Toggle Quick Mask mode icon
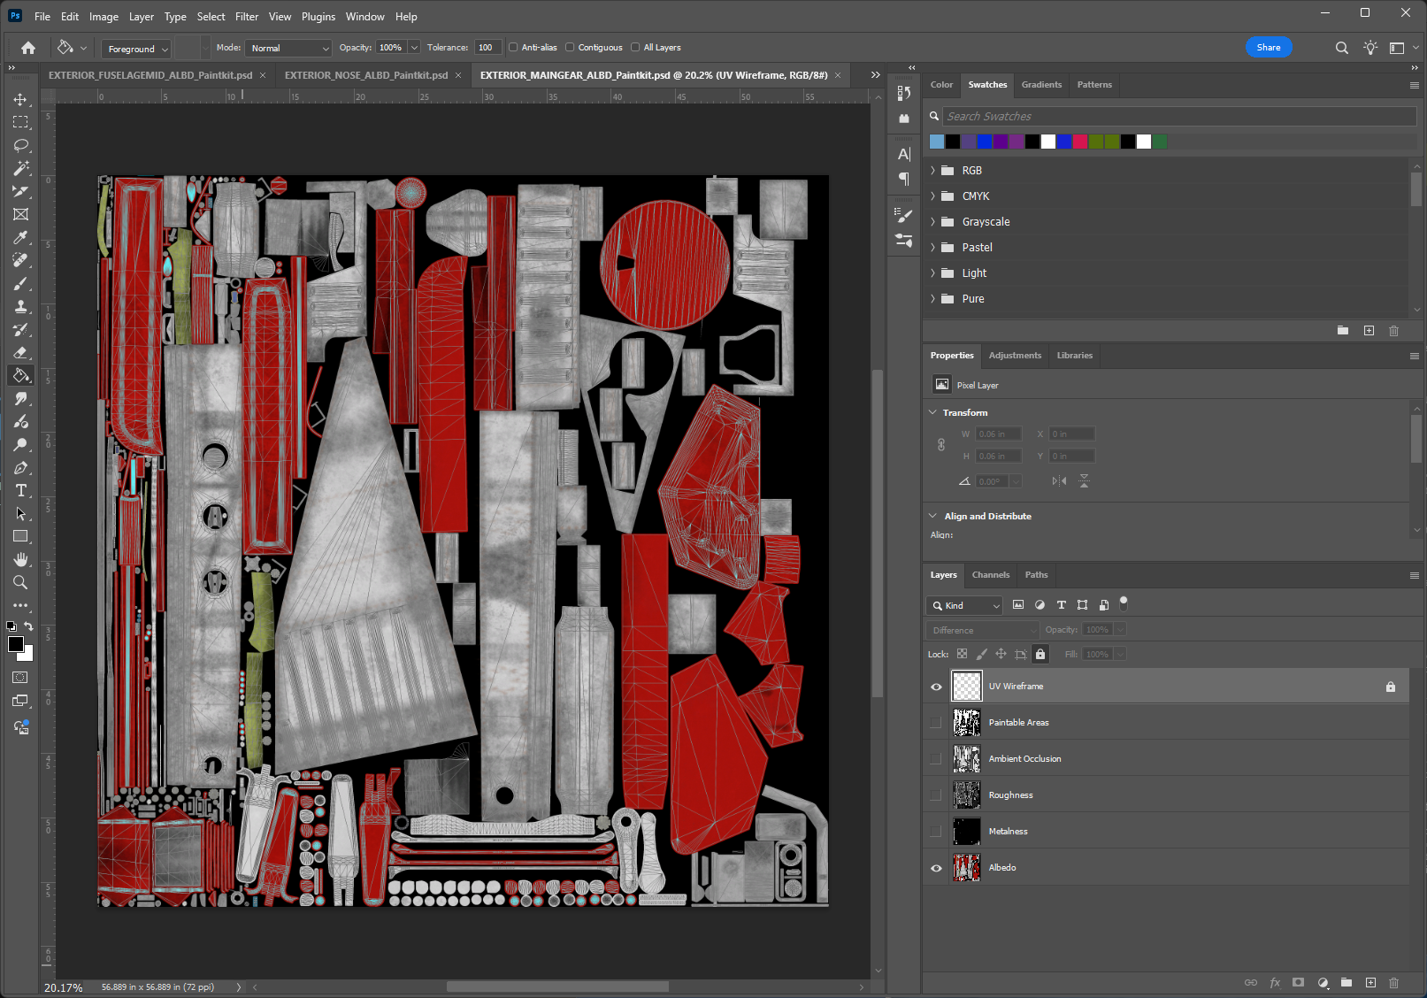Image resolution: width=1427 pixels, height=998 pixels. [20, 678]
